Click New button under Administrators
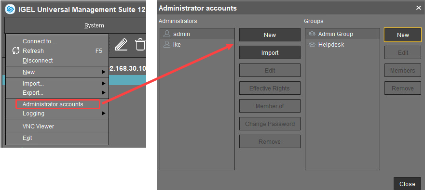Screen dimensions: 425x190 click(x=270, y=35)
